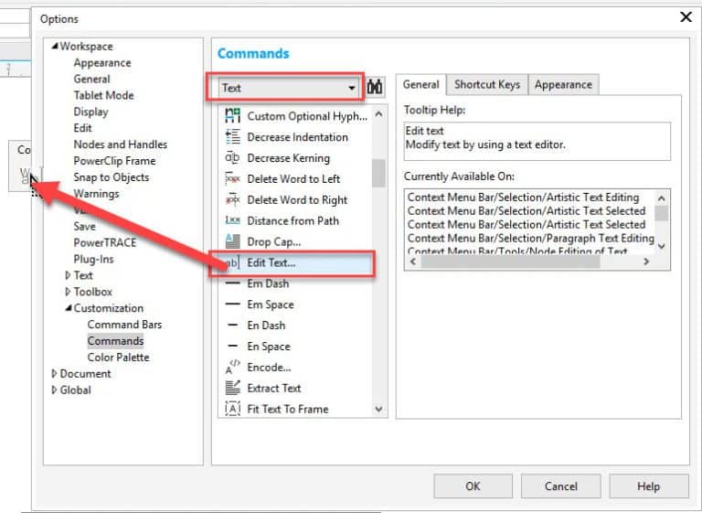702x513 pixels.
Task: Click the Custom Optional Hyphen command icon
Action: coord(232,116)
